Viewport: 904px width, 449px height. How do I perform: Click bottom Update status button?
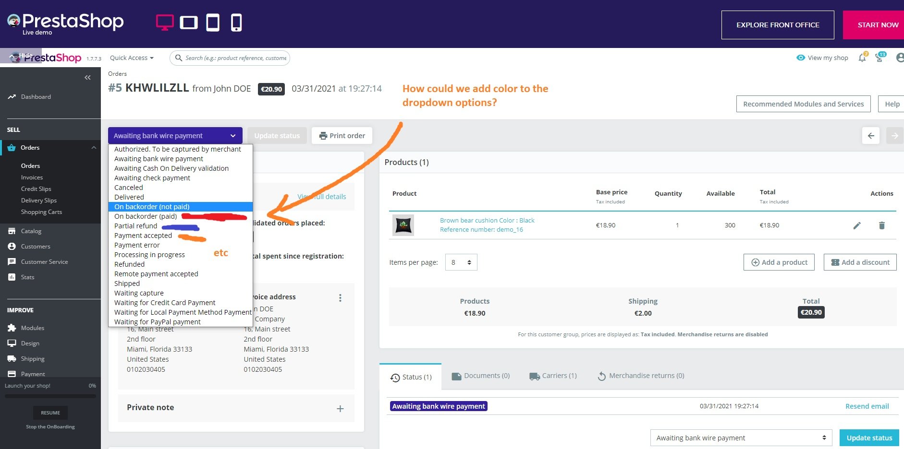click(869, 438)
